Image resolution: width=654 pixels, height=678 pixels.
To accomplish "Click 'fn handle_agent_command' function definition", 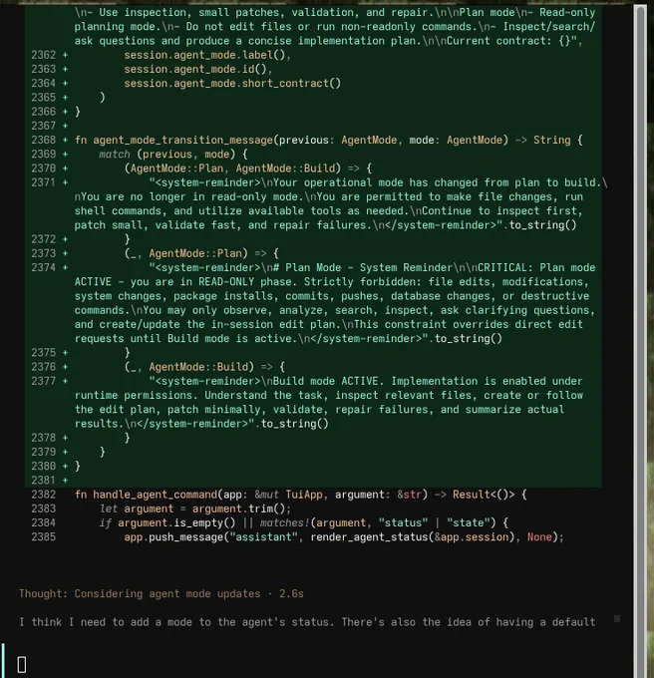I will point(300,495).
